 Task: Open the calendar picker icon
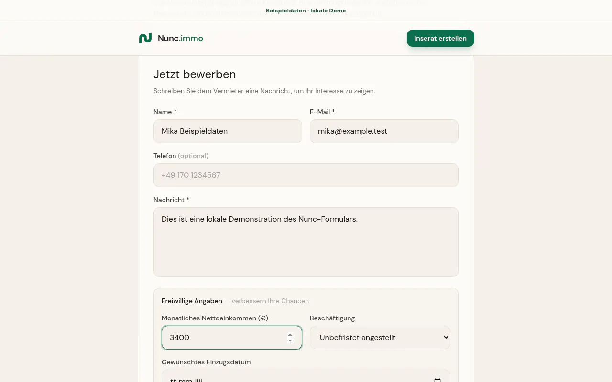(437, 380)
